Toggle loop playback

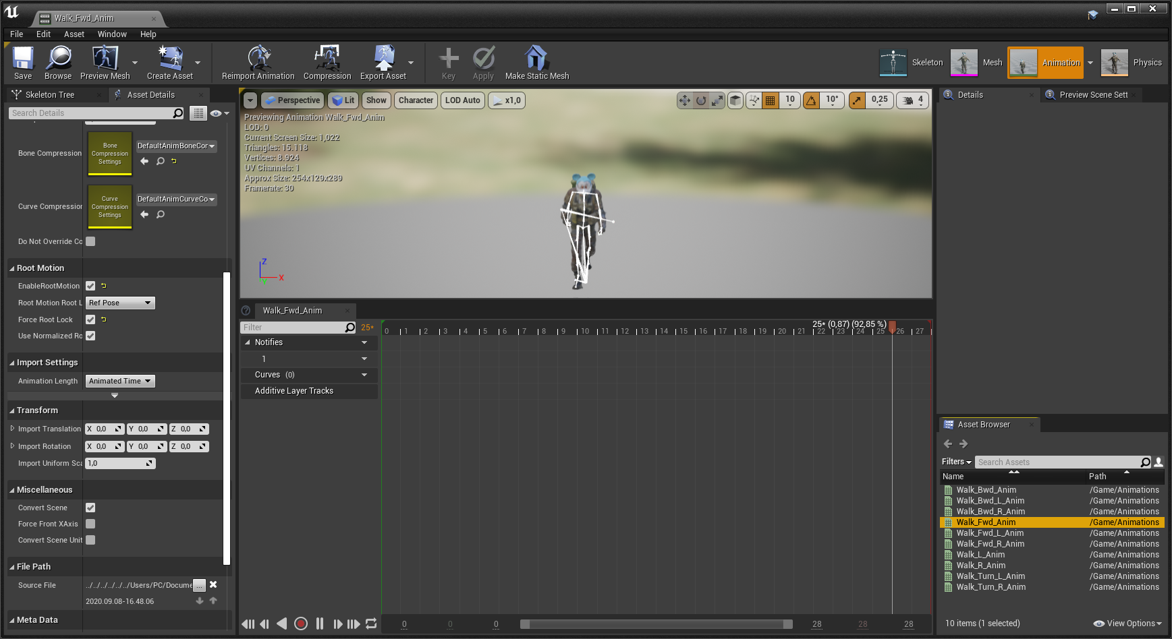point(371,624)
